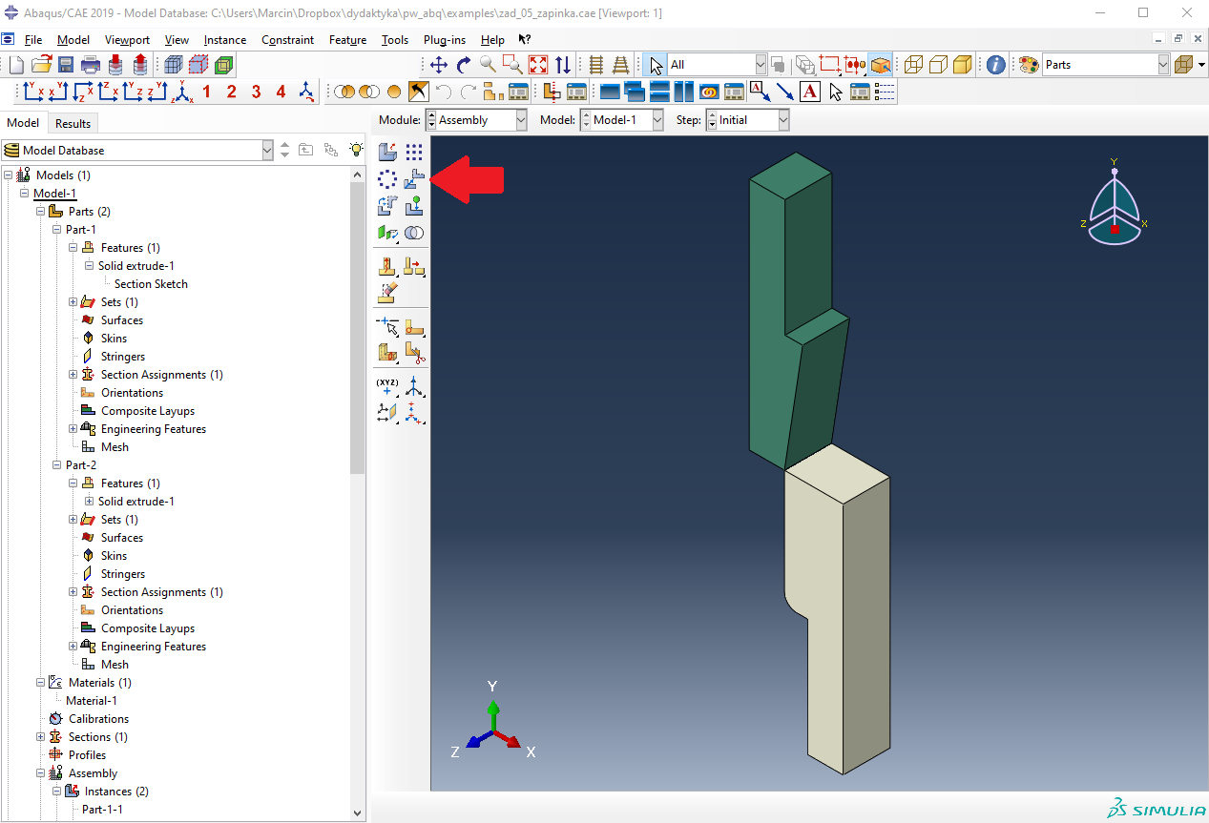Collapse the Part-1 tree node
Image resolution: width=1209 pixels, height=823 pixels.
(56, 230)
